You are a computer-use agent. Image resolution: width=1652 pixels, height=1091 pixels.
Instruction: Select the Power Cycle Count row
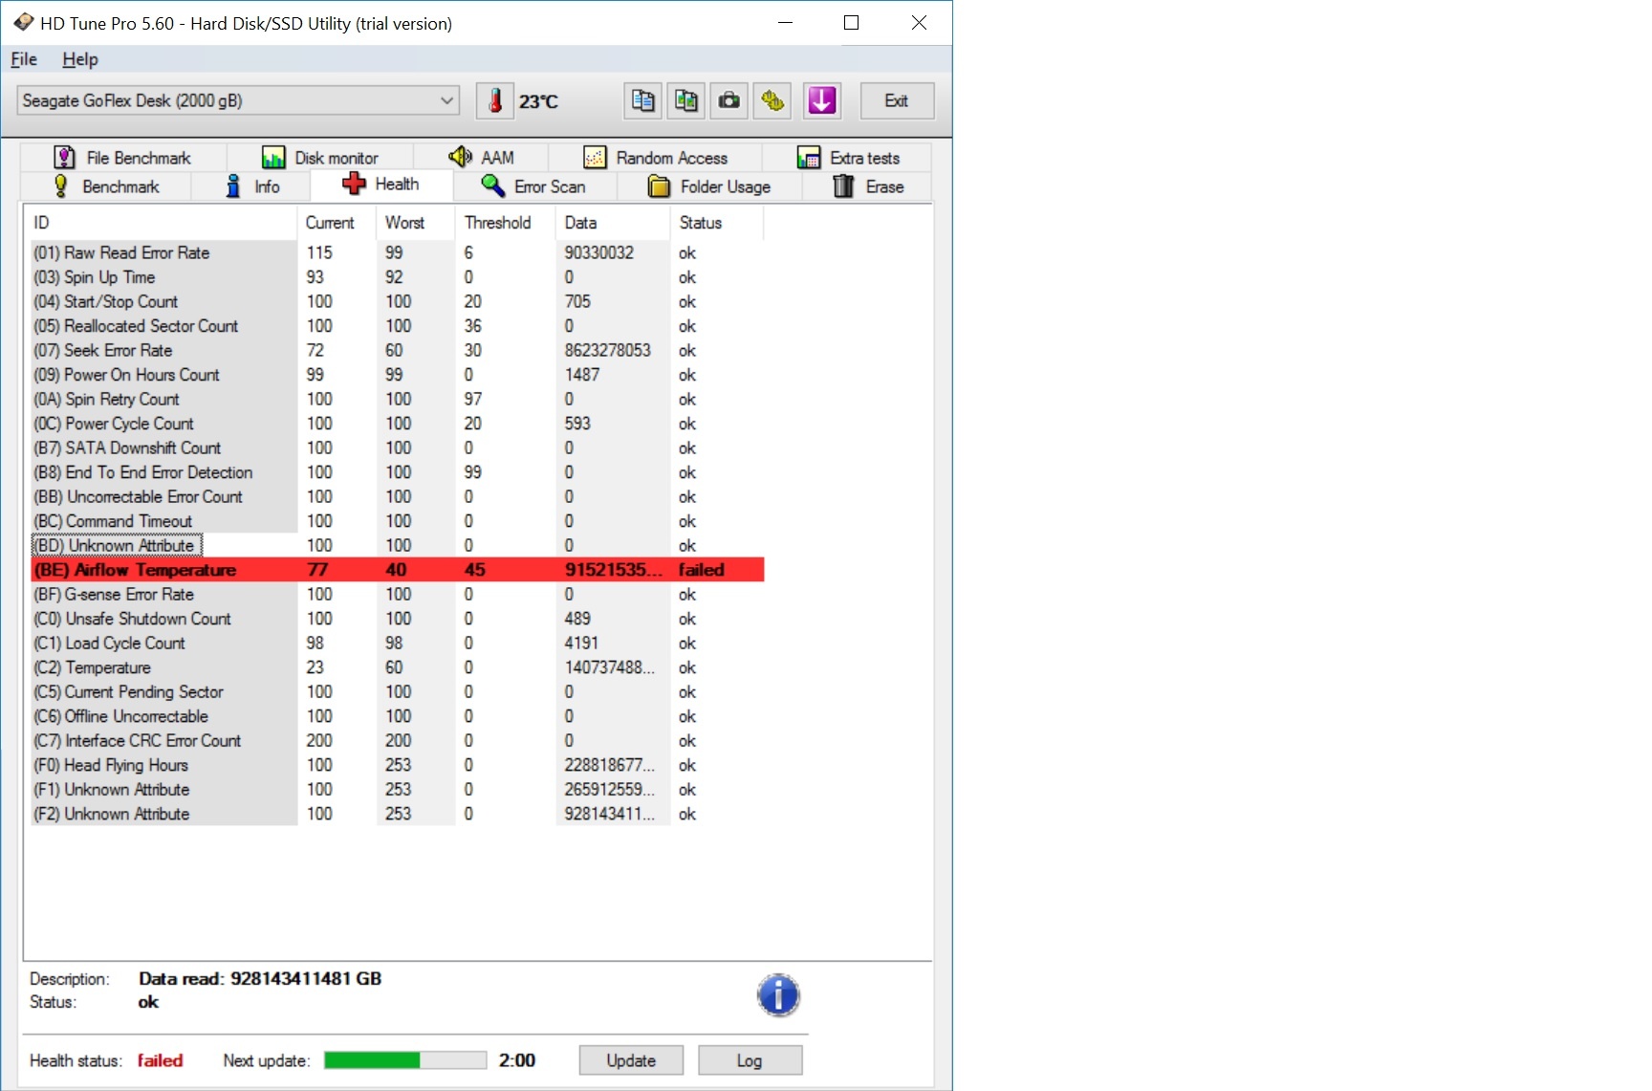398,424
